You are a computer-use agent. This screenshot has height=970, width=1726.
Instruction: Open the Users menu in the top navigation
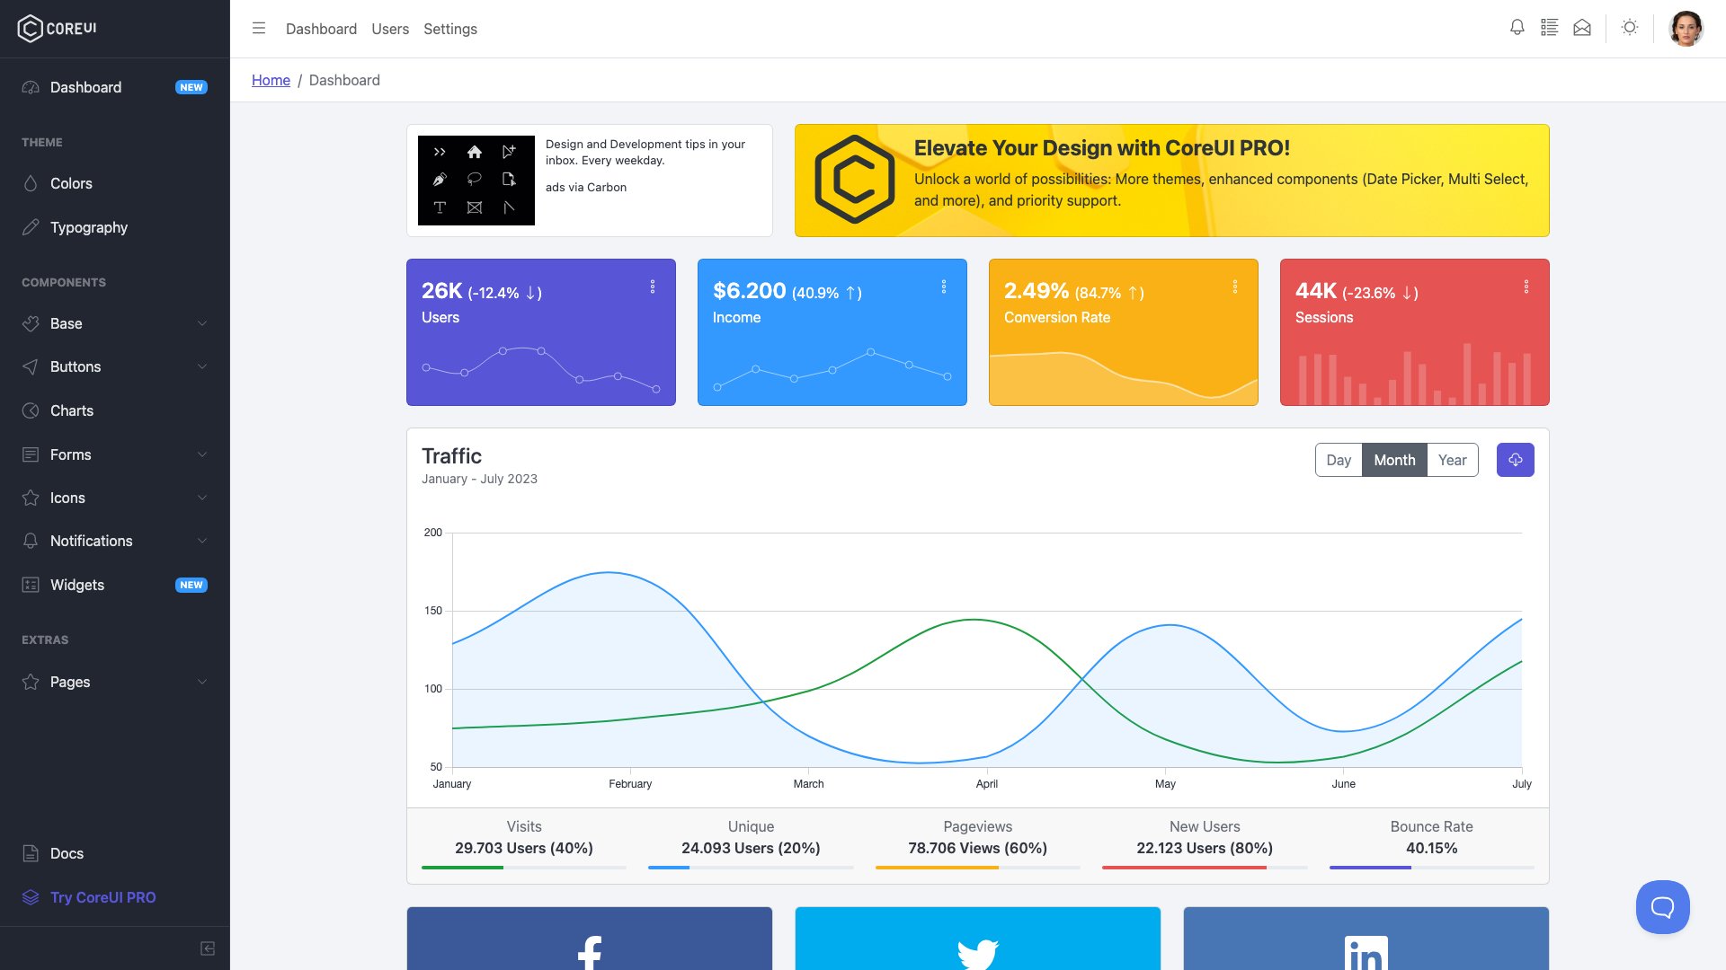click(x=389, y=29)
